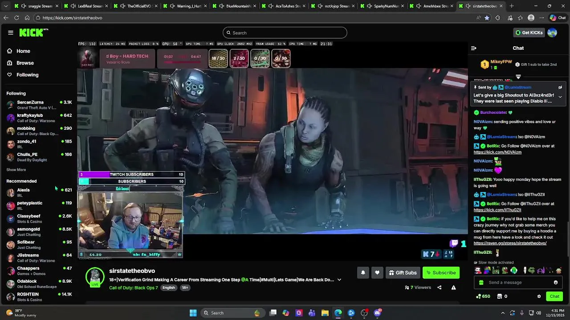Click @LumiaStream mention in pinned message
The image size is (570, 320).
tap(518, 88)
